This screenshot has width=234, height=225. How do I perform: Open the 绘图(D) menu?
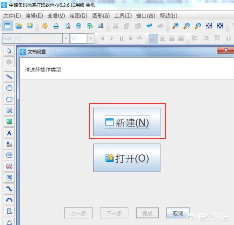[79, 15]
